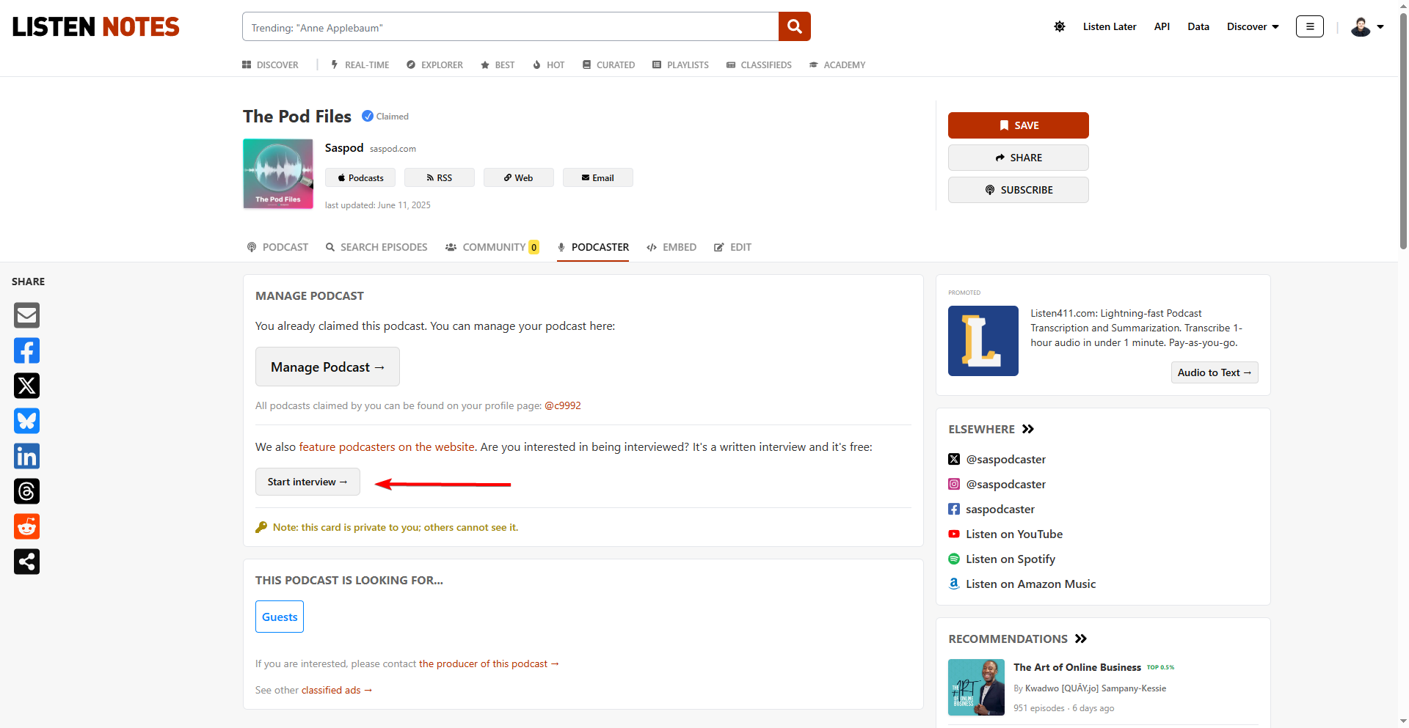Click the Start interview button
The height and width of the screenshot is (728, 1409).
(x=307, y=482)
